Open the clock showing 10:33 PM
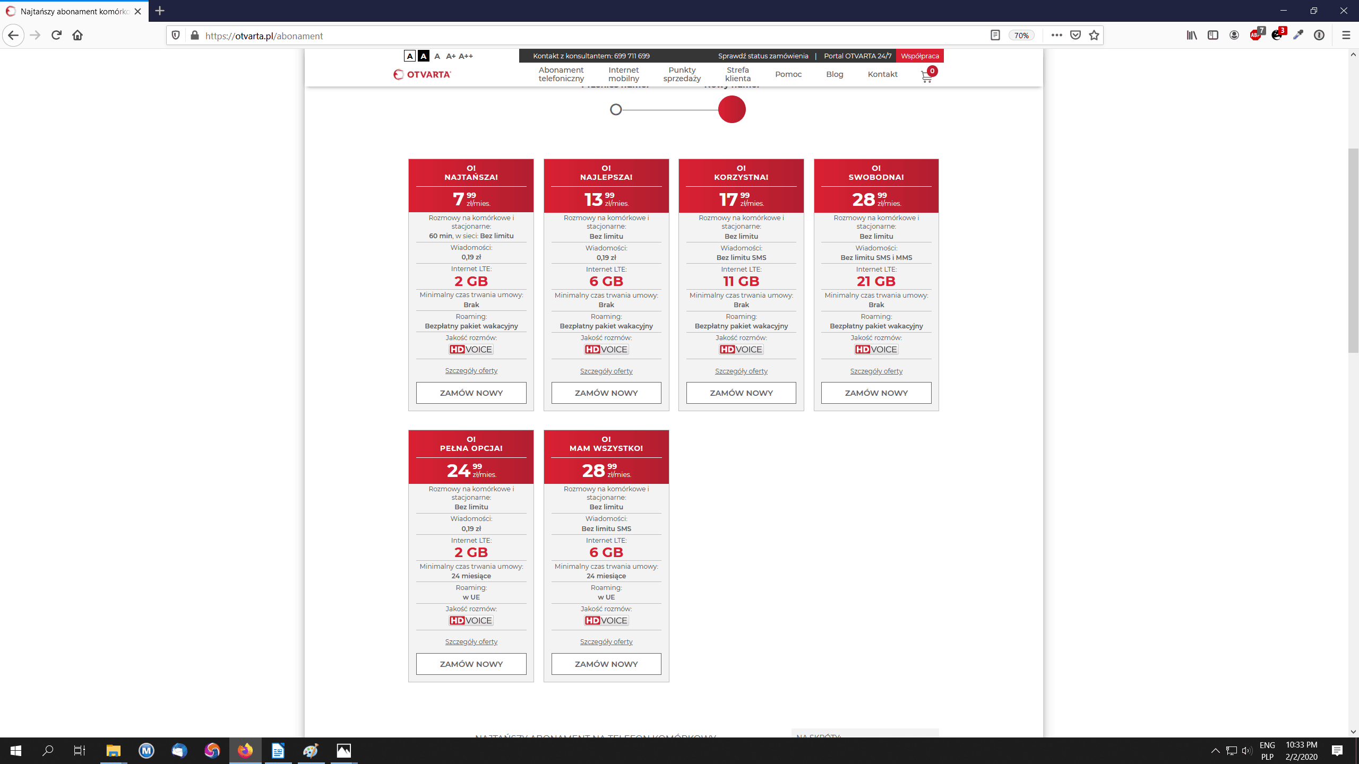1359x764 pixels. tap(1301, 751)
